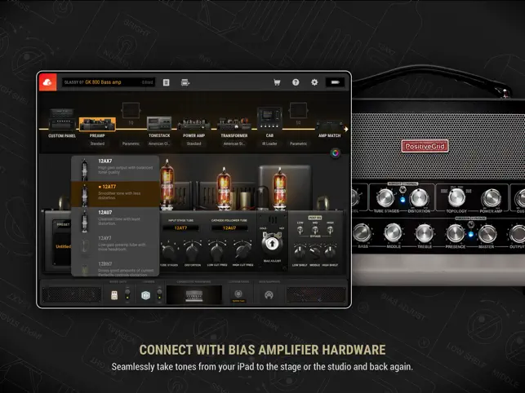Image resolution: width=525 pixels, height=393 pixels.
Task: Open the color wheel icon
Action: 335,153
